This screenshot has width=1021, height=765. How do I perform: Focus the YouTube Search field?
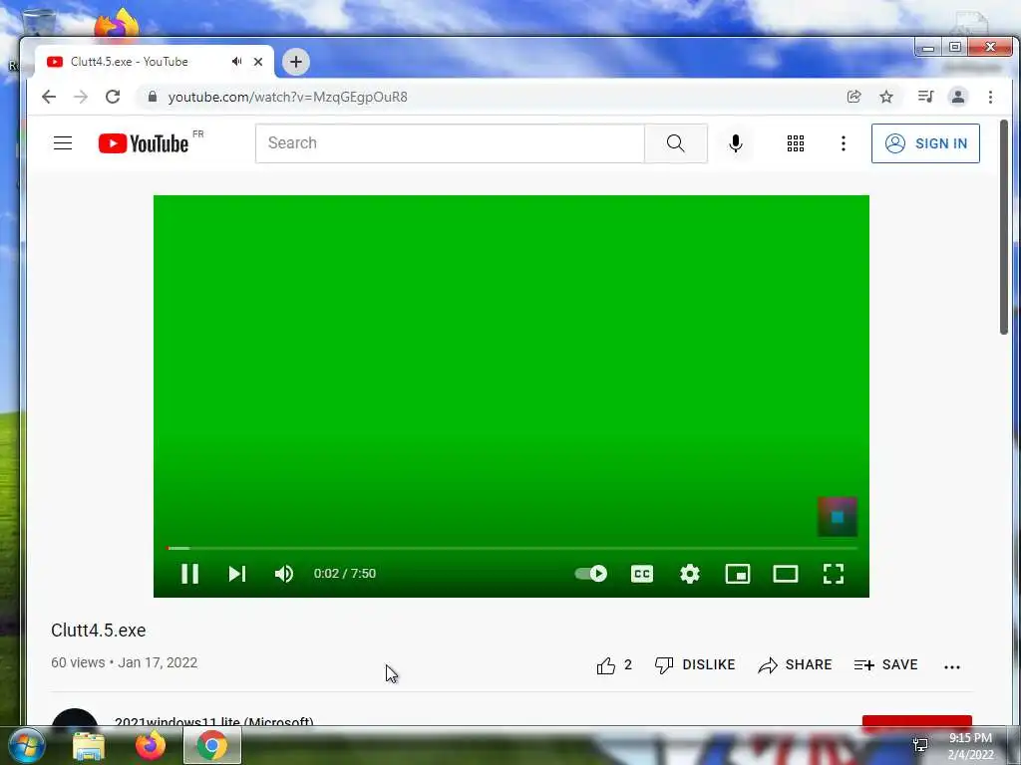point(450,143)
